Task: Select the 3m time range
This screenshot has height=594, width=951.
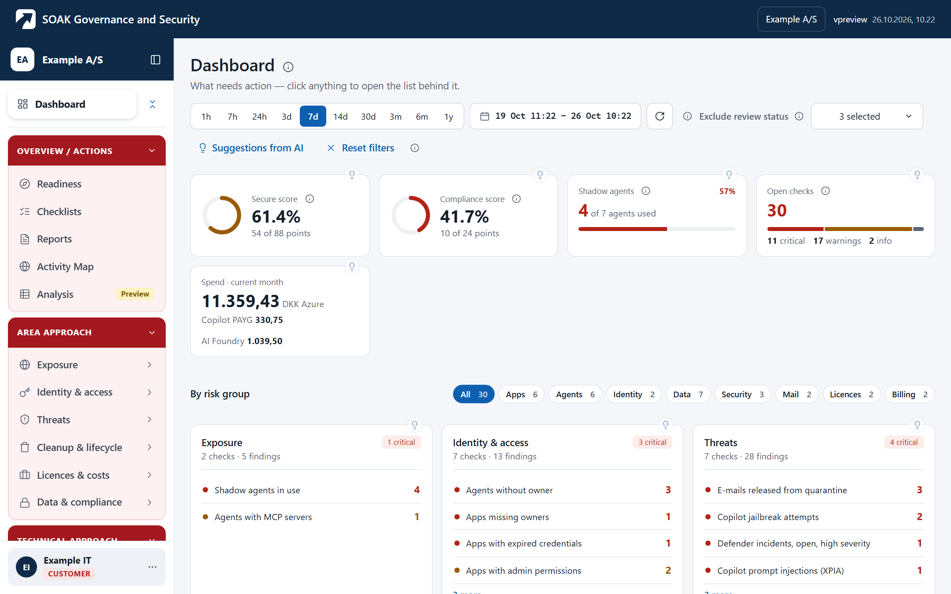Action: (395, 117)
